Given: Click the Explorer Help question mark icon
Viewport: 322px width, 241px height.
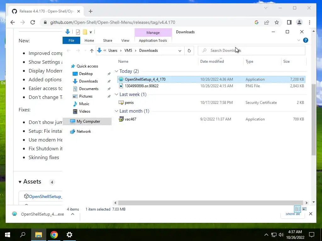Looking at the screenshot, I should tap(306, 40).
